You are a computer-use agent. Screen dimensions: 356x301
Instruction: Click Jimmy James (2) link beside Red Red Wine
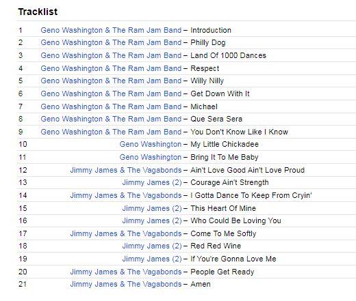click(x=152, y=246)
